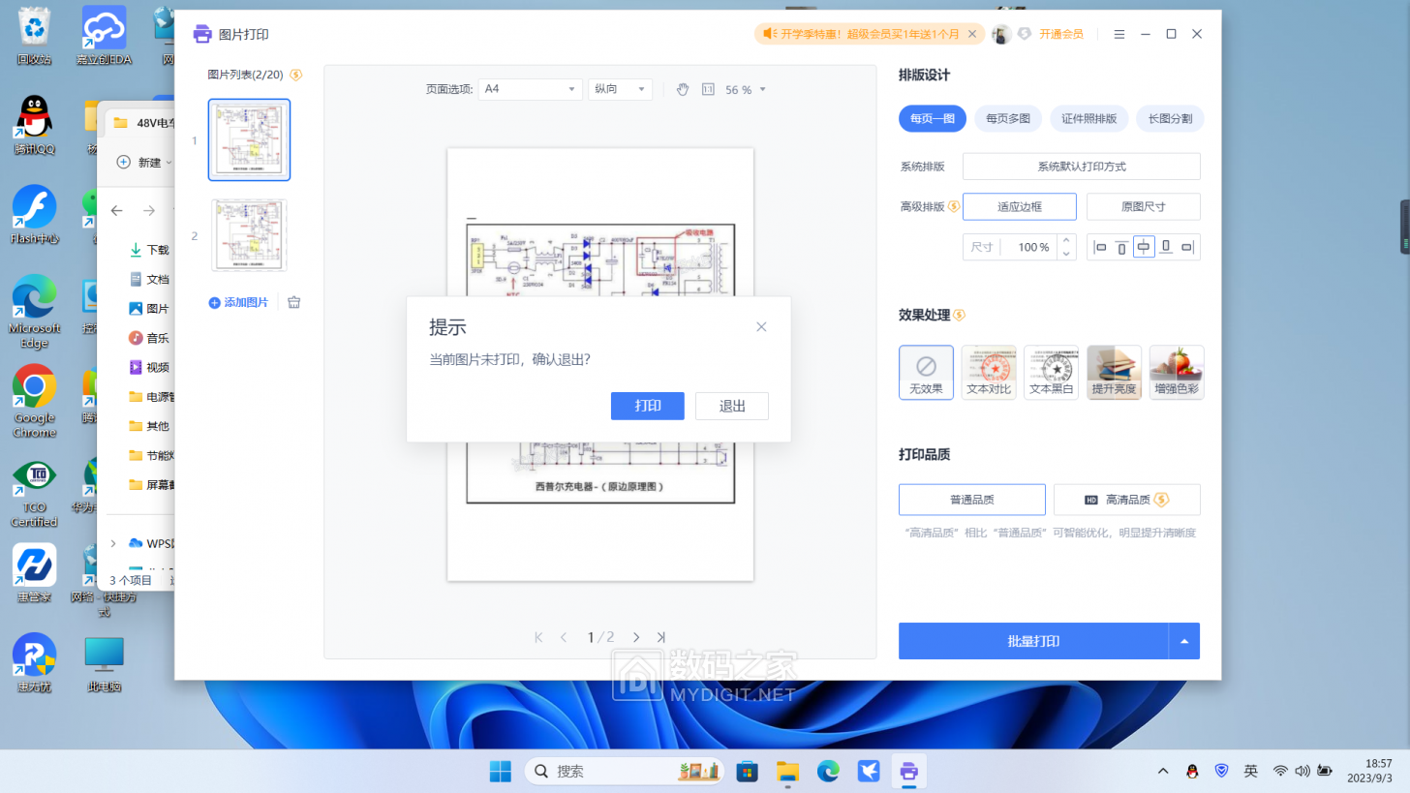Go to the previous page
1410x793 pixels.
[x=564, y=637]
